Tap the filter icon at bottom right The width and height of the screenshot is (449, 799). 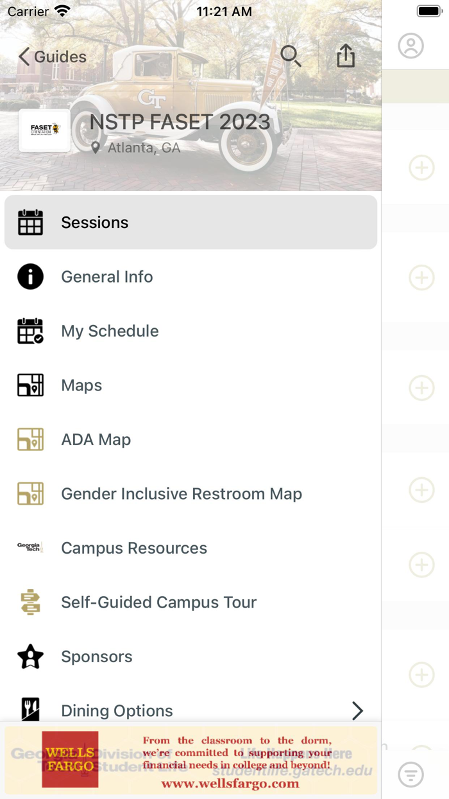(x=411, y=775)
